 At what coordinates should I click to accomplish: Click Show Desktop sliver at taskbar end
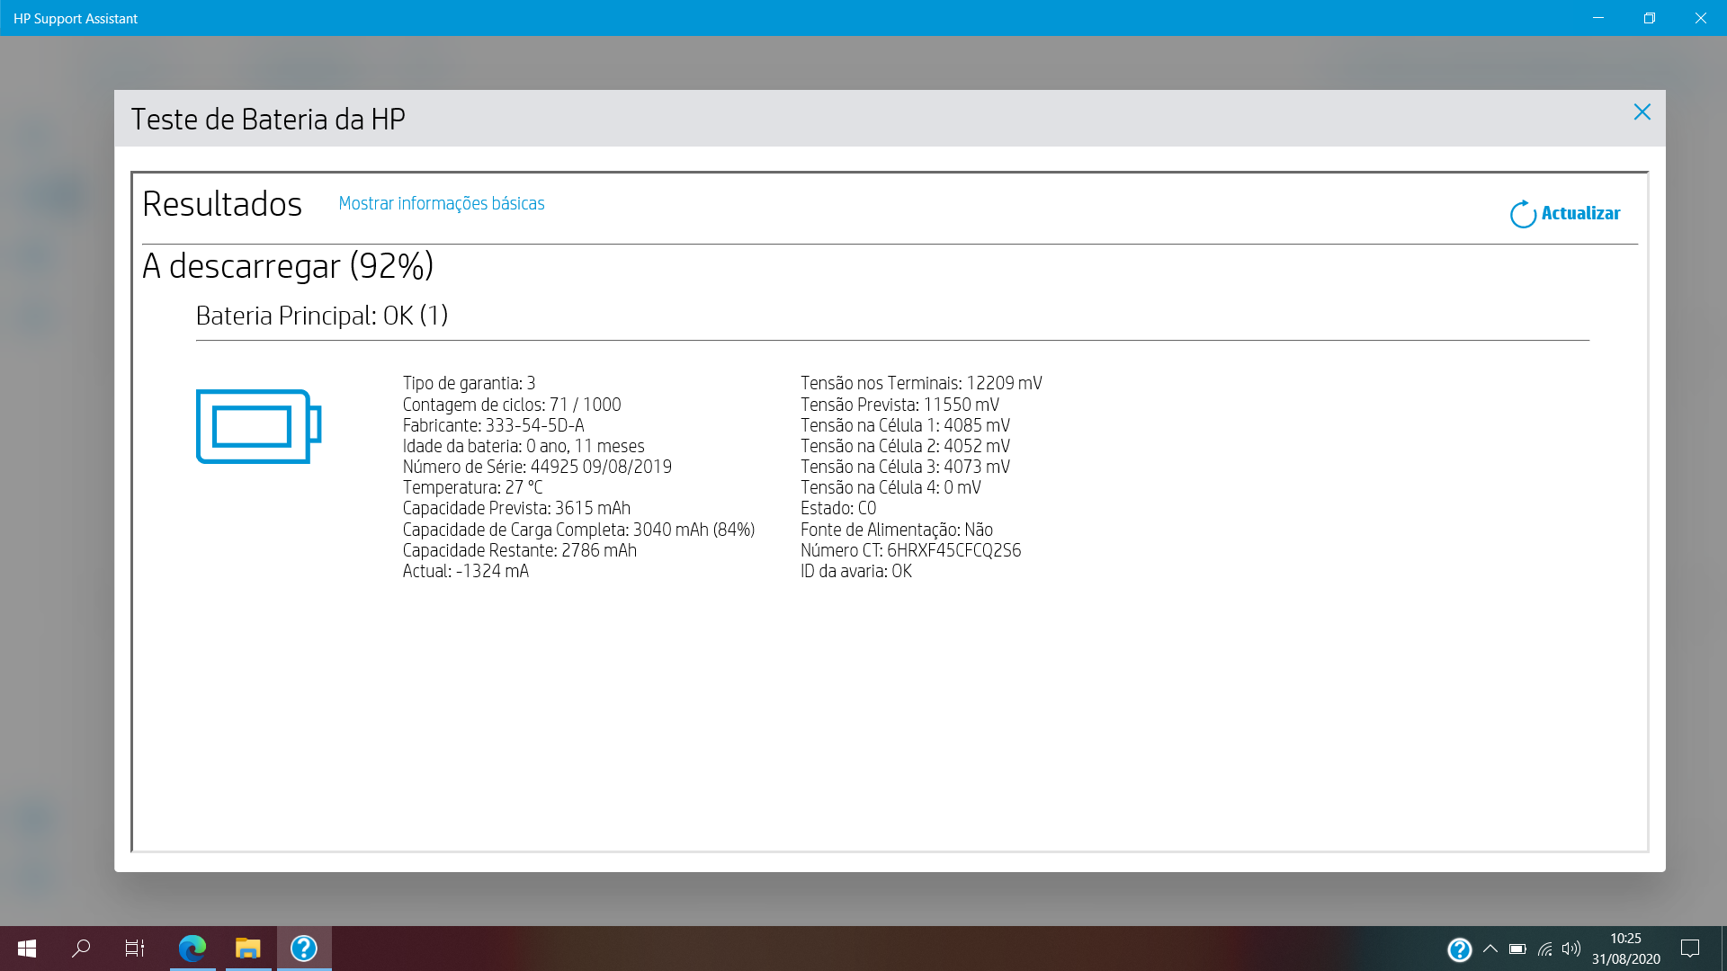pyautogui.click(x=1723, y=949)
